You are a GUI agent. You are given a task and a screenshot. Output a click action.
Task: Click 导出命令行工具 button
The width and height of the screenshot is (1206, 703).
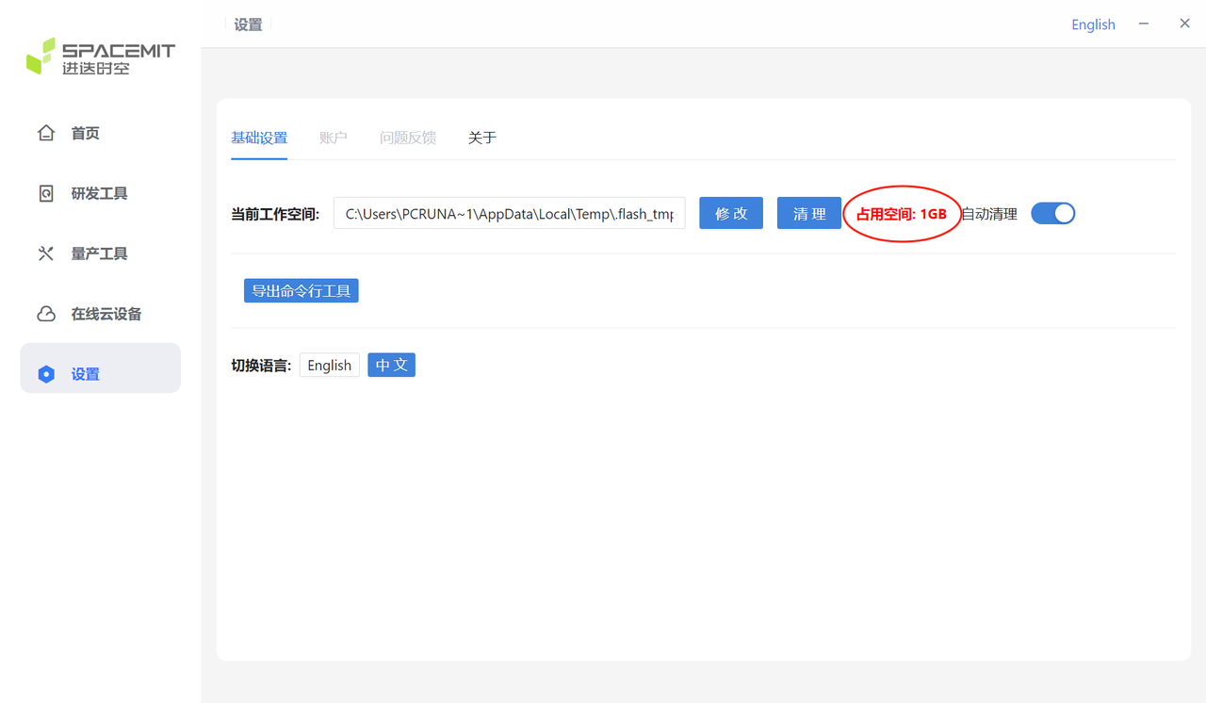(x=301, y=291)
